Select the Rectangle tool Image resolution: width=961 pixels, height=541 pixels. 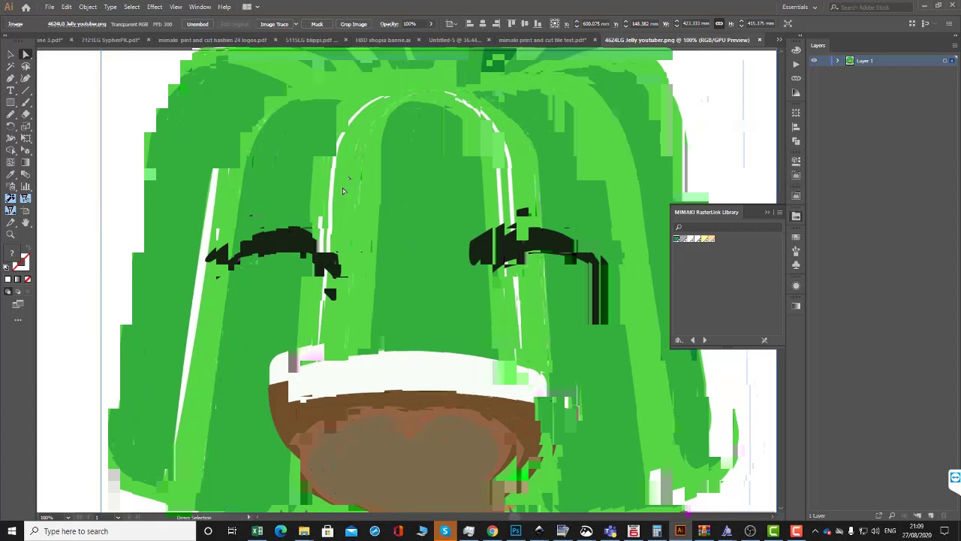tap(11, 102)
